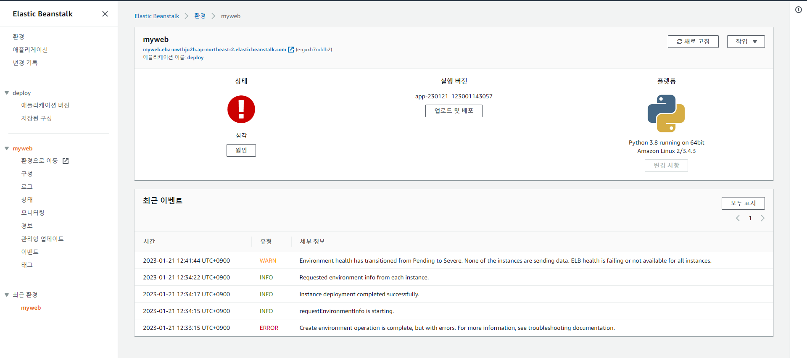Viewport: 807px width, 358px height.
Task: Click the 12:33:15 event timestamp
Action: (x=187, y=328)
